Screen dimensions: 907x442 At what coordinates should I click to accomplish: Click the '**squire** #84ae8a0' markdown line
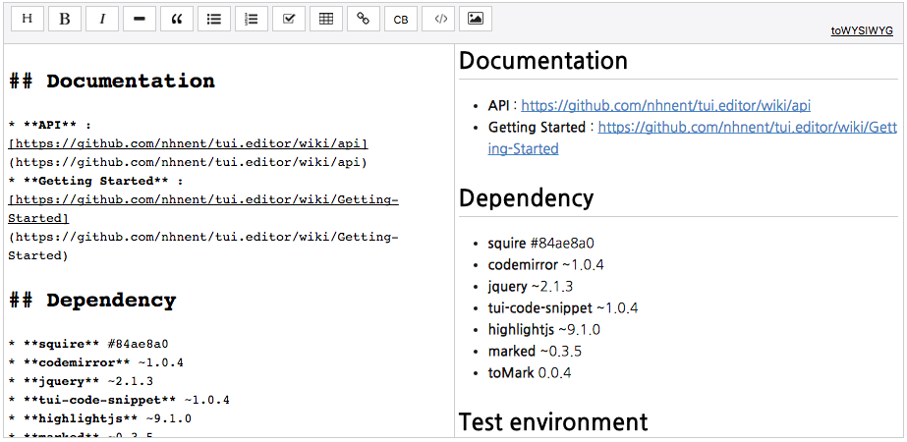pos(88,344)
